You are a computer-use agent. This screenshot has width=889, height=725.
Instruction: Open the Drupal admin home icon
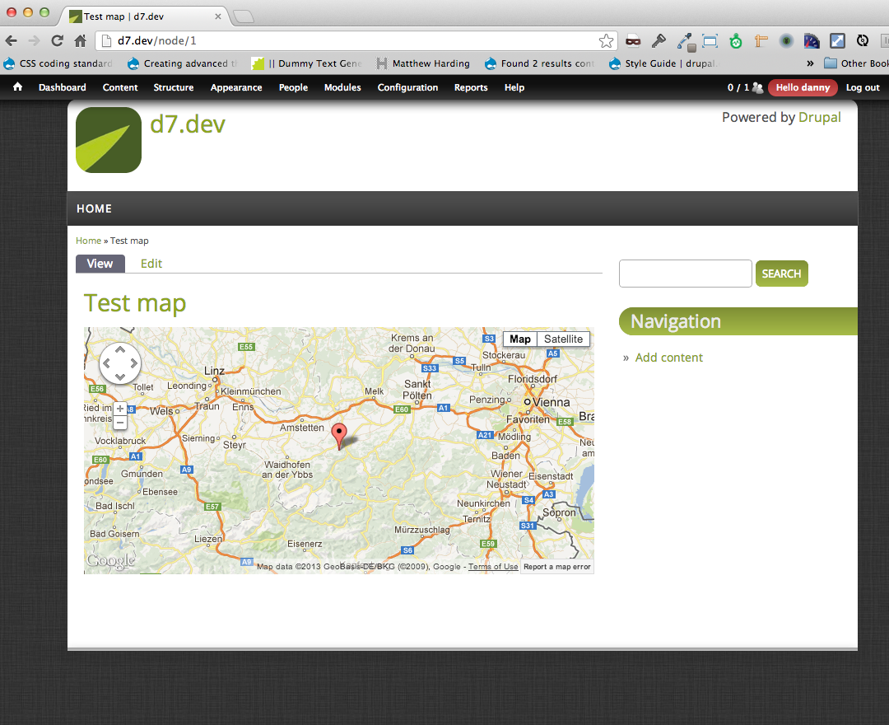tap(17, 87)
